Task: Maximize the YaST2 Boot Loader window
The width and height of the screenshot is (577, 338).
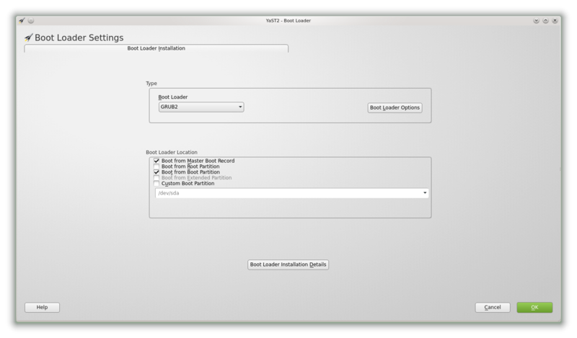Action: (545, 20)
